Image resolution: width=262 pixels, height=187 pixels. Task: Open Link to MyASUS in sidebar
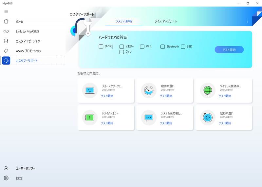(x=33, y=31)
